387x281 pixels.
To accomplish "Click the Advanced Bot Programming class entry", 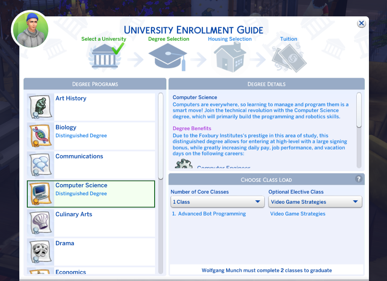I will [209, 214].
